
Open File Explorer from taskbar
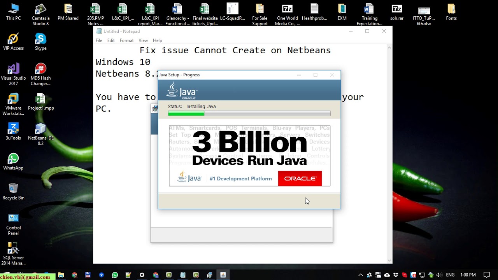point(61,275)
